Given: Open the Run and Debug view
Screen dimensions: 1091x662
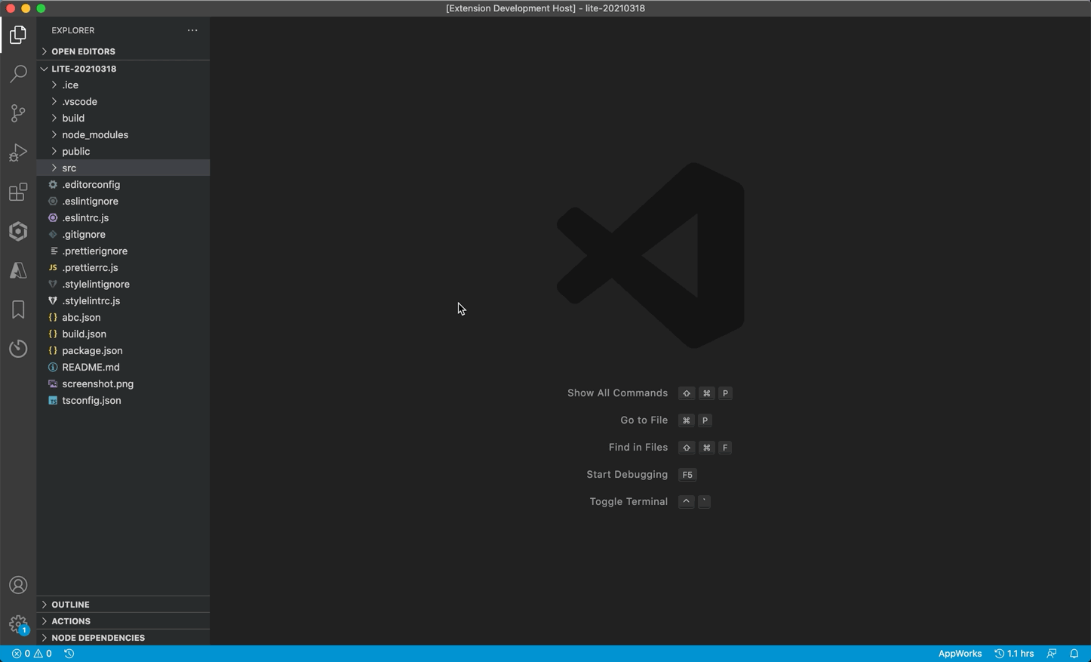Looking at the screenshot, I should pyautogui.click(x=18, y=152).
